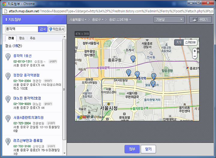Click phone number 02-734-2304
This screenshot has width=216, height=158.
22,81
